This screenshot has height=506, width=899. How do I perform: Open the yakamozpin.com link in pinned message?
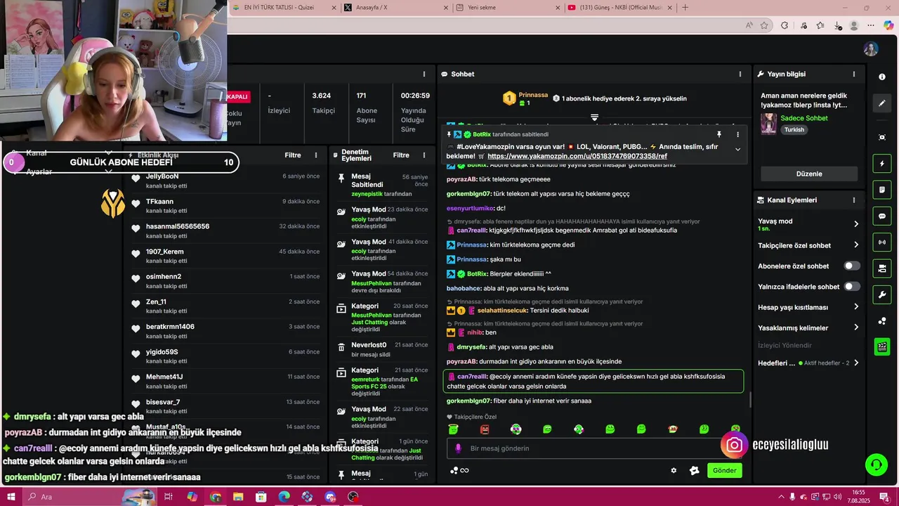[x=577, y=156]
